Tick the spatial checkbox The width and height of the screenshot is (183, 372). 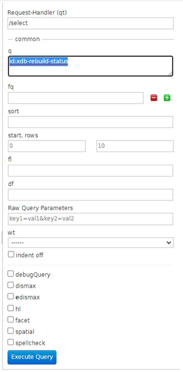pos(11,331)
